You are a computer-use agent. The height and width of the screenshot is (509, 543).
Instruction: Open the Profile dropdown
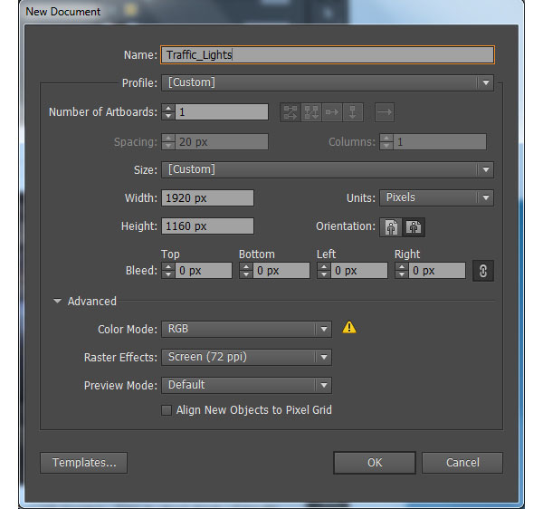328,82
